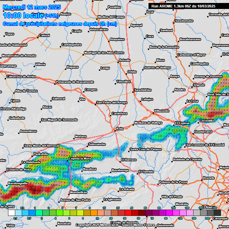Click the Calvarrasa de Arriba label
This screenshot has width=229, height=229.
pyautogui.click(x=21, y=77)
